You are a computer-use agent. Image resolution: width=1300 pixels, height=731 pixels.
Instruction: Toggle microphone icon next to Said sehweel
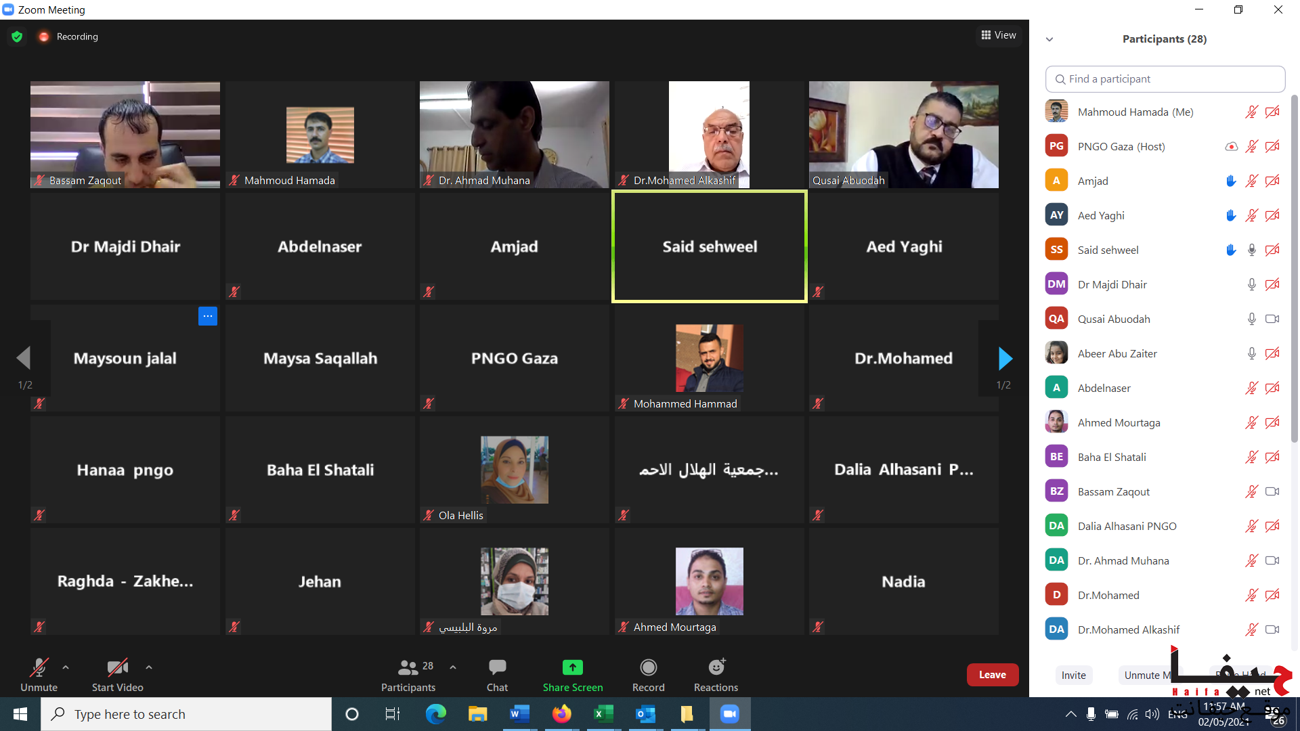1251,250
